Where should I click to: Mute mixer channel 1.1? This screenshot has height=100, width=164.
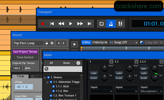119,78
